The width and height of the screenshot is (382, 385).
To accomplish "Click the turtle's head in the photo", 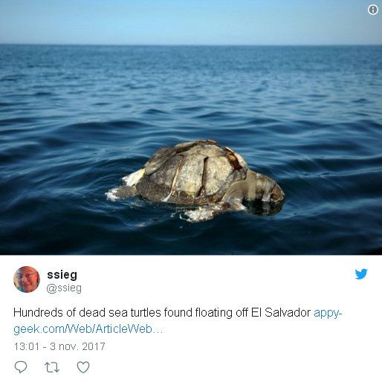I will pos(266,187).
